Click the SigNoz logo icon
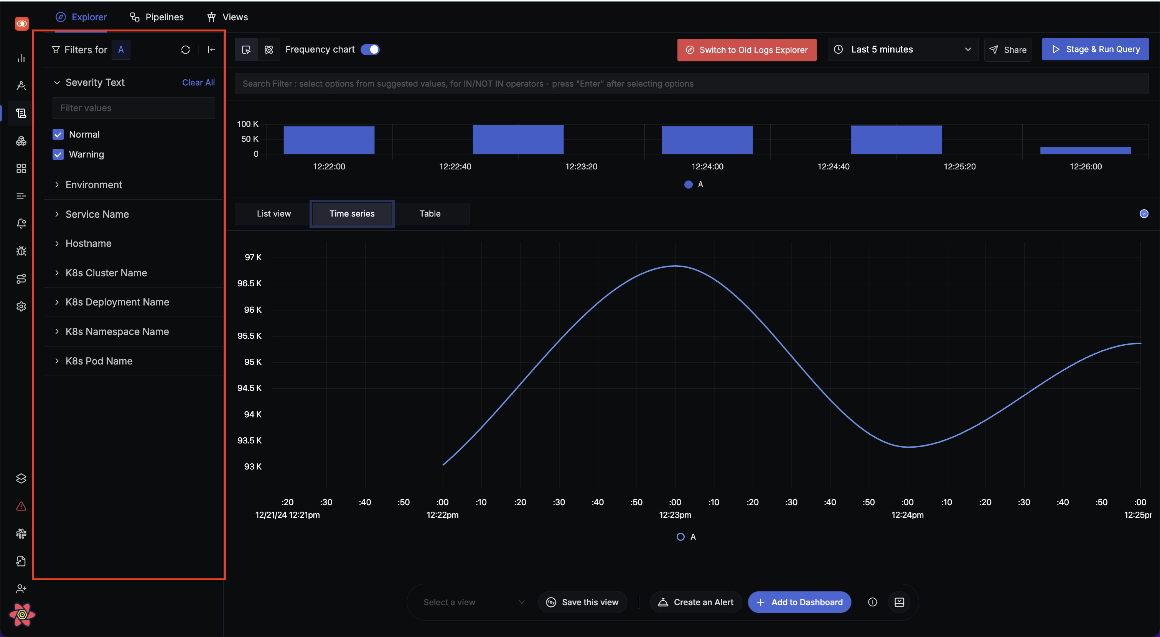The width and height of the screenshot is (1160, 637). [x=21, y=23]
